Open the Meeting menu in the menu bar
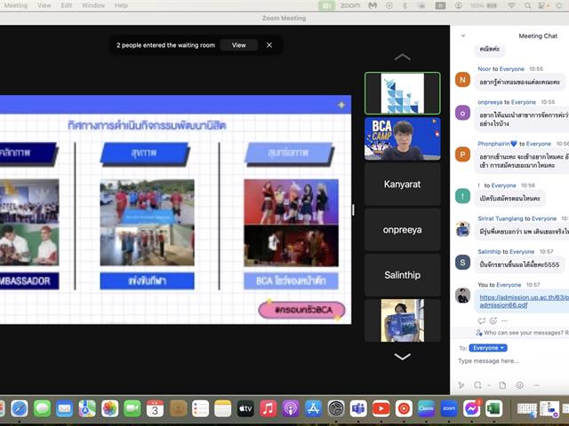569x426 pixels. tap(16, 5)
